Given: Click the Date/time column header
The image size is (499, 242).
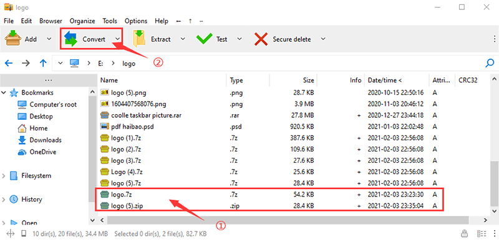Looking at the screenshot, I should tap(397, 80).
